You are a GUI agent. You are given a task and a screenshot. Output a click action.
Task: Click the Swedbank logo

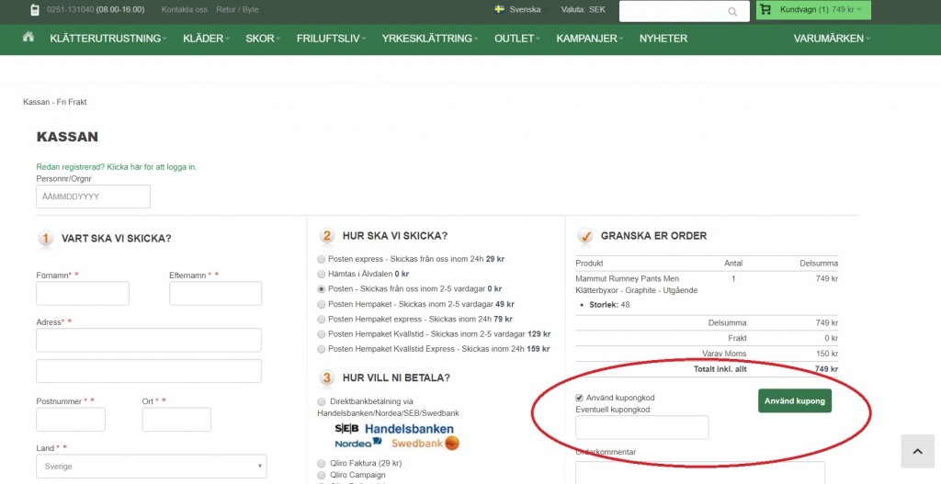[425, 444]
